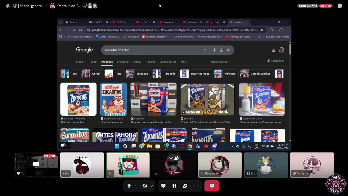Open more options three dots in call controls
This screenshot has width=348, height=196.
196,186
